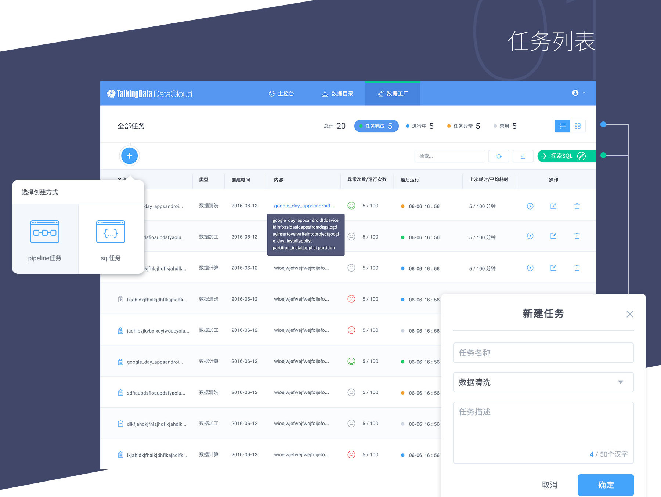
Task: Click the neutral face in seventh row
Action: (x=351, y=392)
